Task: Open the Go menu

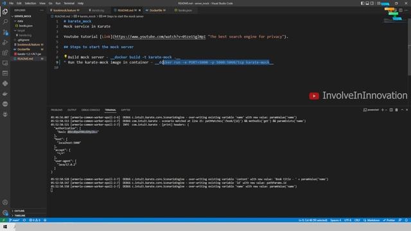Action: [x=50, y=3]
